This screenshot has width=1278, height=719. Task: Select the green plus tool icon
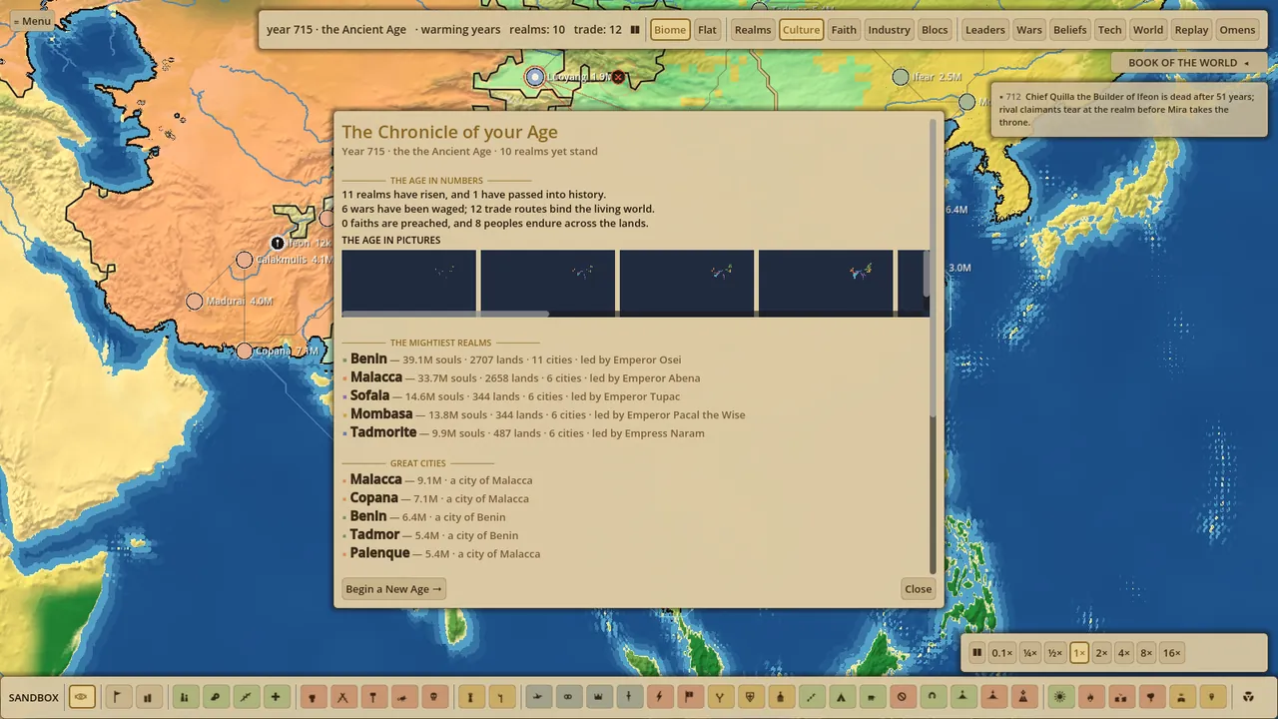275,697
